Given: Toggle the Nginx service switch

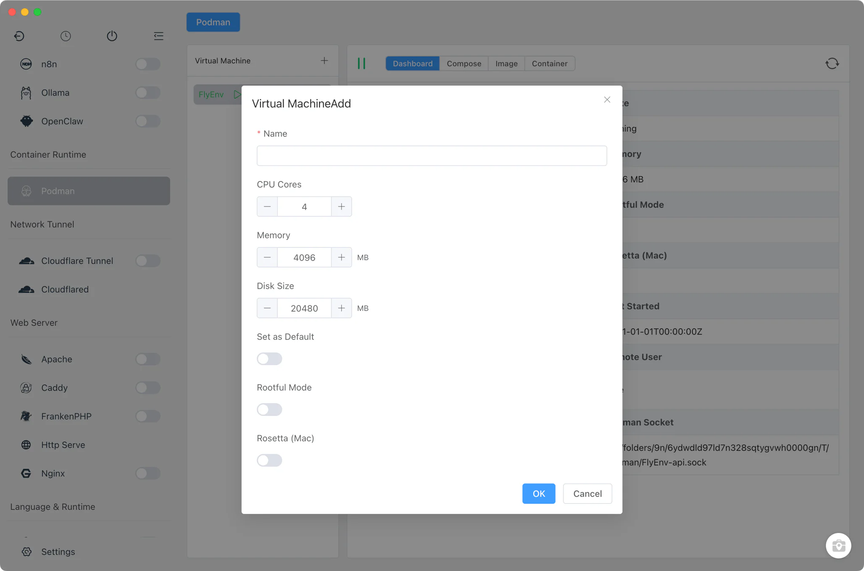Looking at the screenshot, I should click(x=148, y=473).
